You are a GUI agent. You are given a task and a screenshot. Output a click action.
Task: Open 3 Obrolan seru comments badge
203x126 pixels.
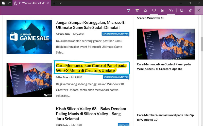click(116, 77)
